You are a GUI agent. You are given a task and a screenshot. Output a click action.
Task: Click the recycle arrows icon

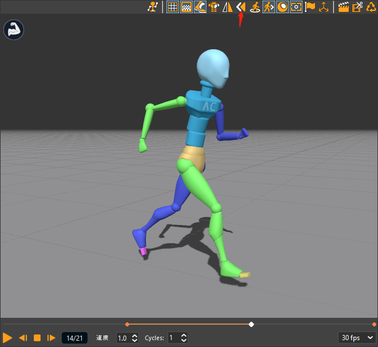tap(371, 7)
